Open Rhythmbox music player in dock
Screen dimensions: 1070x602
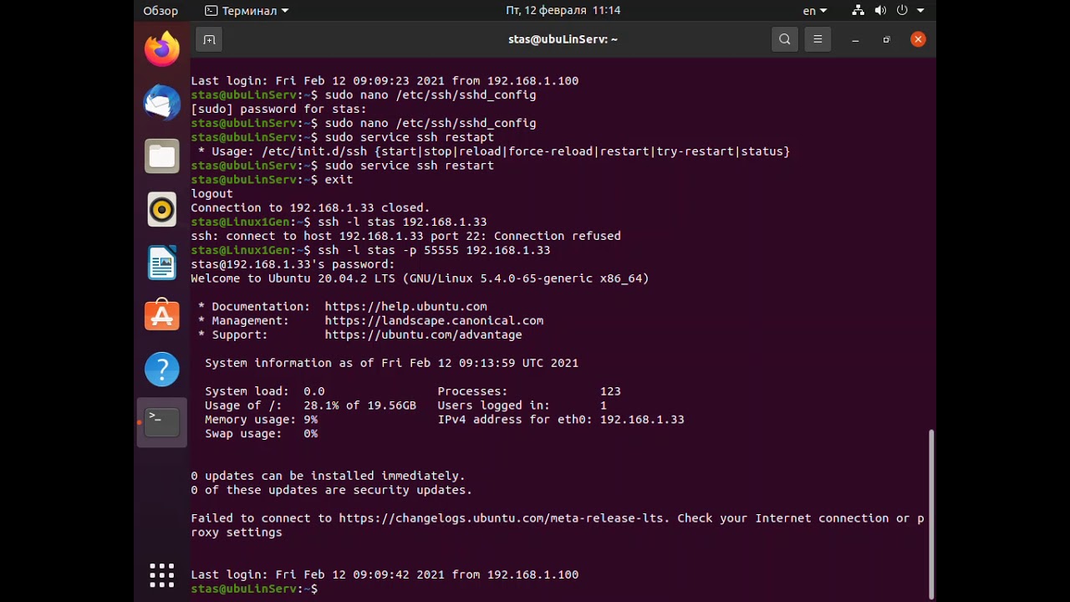[x=162, y=210]
